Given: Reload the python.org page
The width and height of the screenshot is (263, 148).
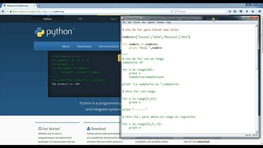Looking at the screenshot, I should [x=172, y=12].
